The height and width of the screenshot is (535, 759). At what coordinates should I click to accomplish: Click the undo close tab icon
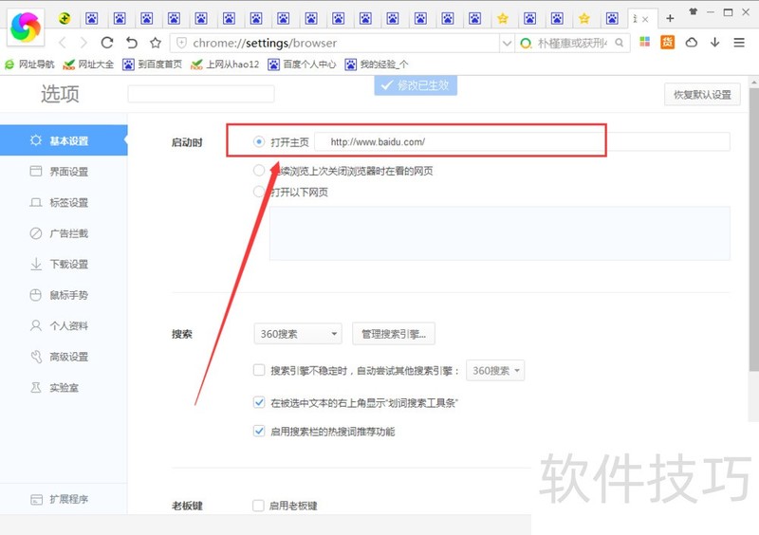[x=132, y=43]
